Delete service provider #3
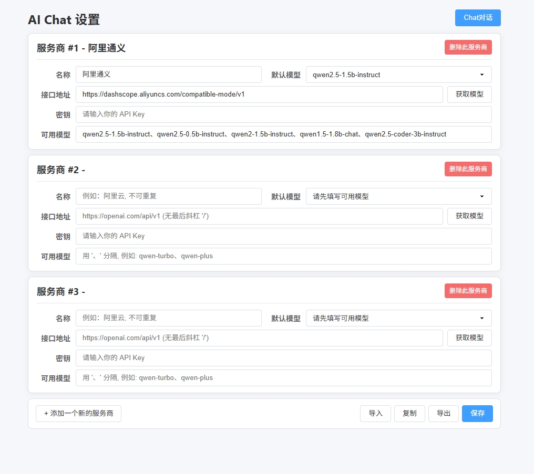This screenshot has width=534, height=474. pos(468,291)
